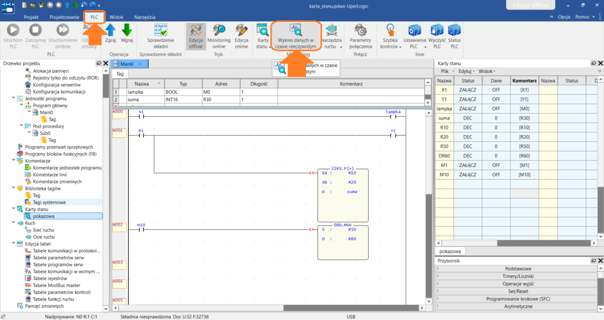Expand Podstawowe toolbox section

pyautogui.click(x=517, y=269)
